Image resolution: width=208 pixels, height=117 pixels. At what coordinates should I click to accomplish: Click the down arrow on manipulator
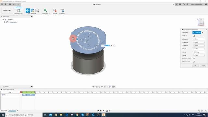click(88, 45)
